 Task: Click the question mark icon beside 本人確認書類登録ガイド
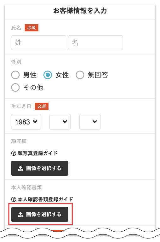click(14, 199)
